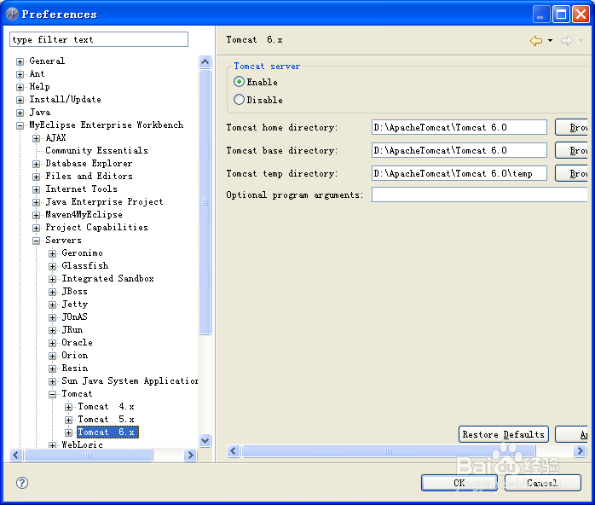Click Tomcat temp directory field
595x505 pixels.
point(459,173)
